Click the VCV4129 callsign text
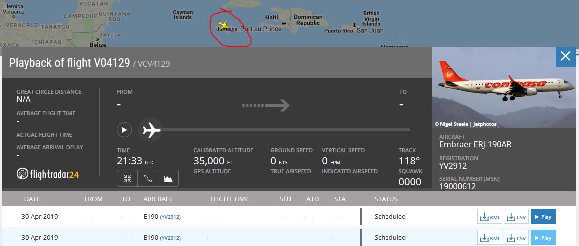Image resolution: width=579 pixels, height=246 pixels. [154, 64]
